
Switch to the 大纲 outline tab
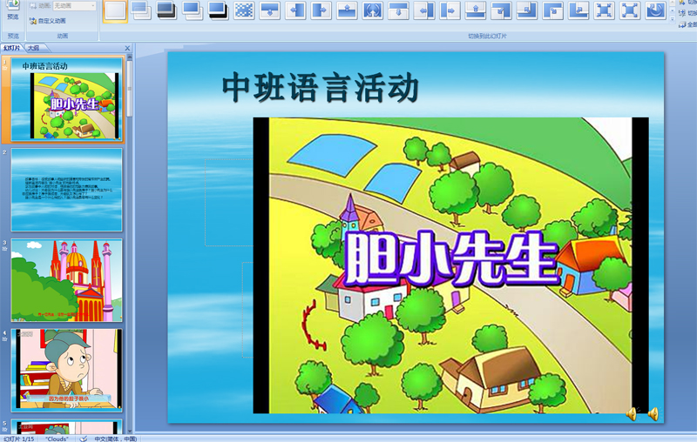point(33,48)
